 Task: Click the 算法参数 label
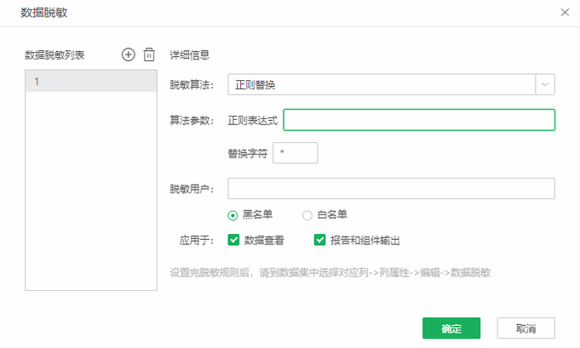pyautogui.click(x=192, y=120)
